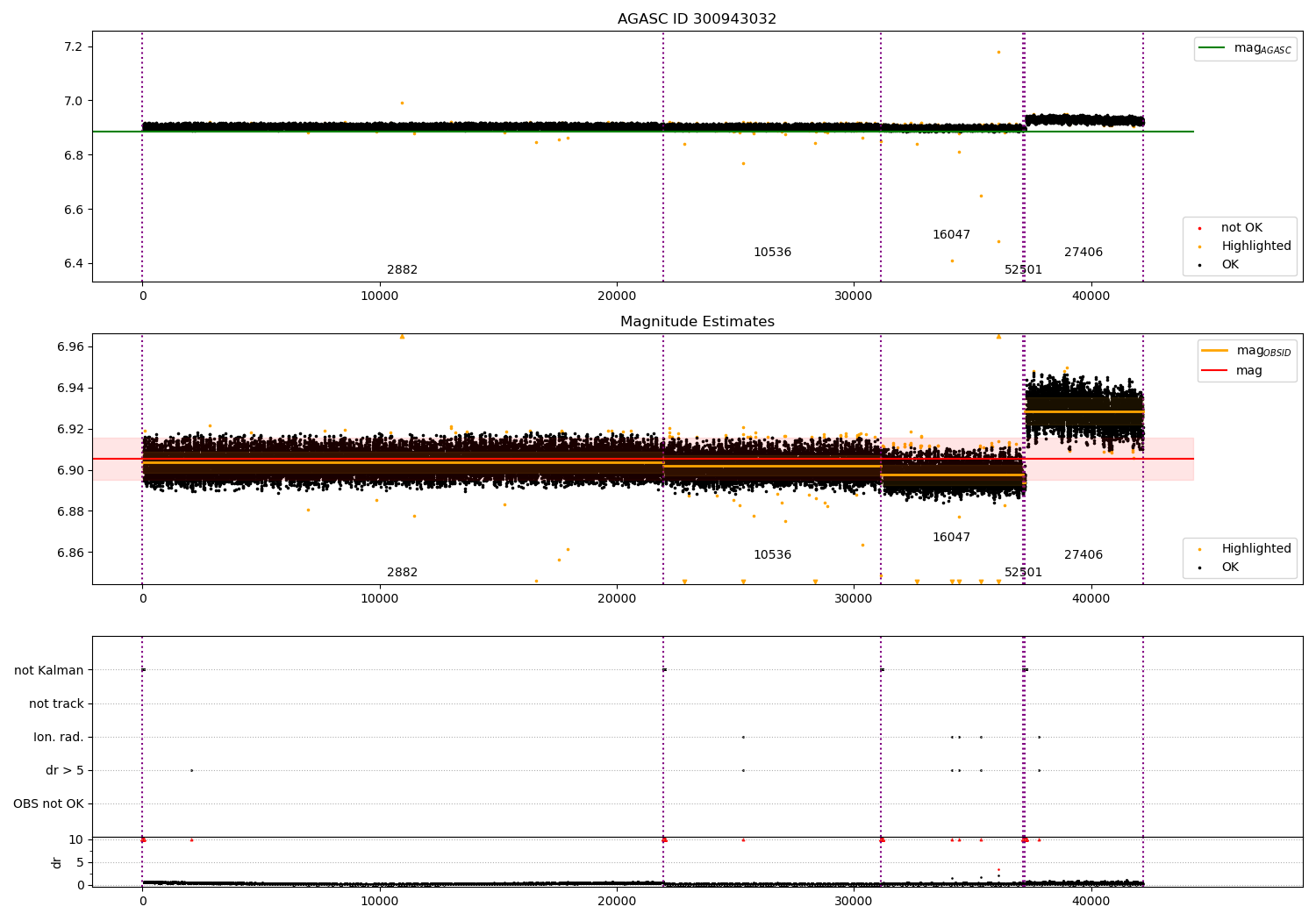Select OBSID label 10536 in Magnitude Estimates plot

pos(772,555)
